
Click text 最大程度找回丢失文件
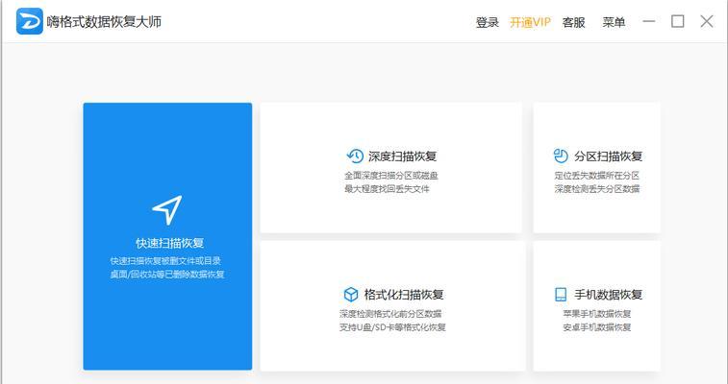[x=388, y=189]
